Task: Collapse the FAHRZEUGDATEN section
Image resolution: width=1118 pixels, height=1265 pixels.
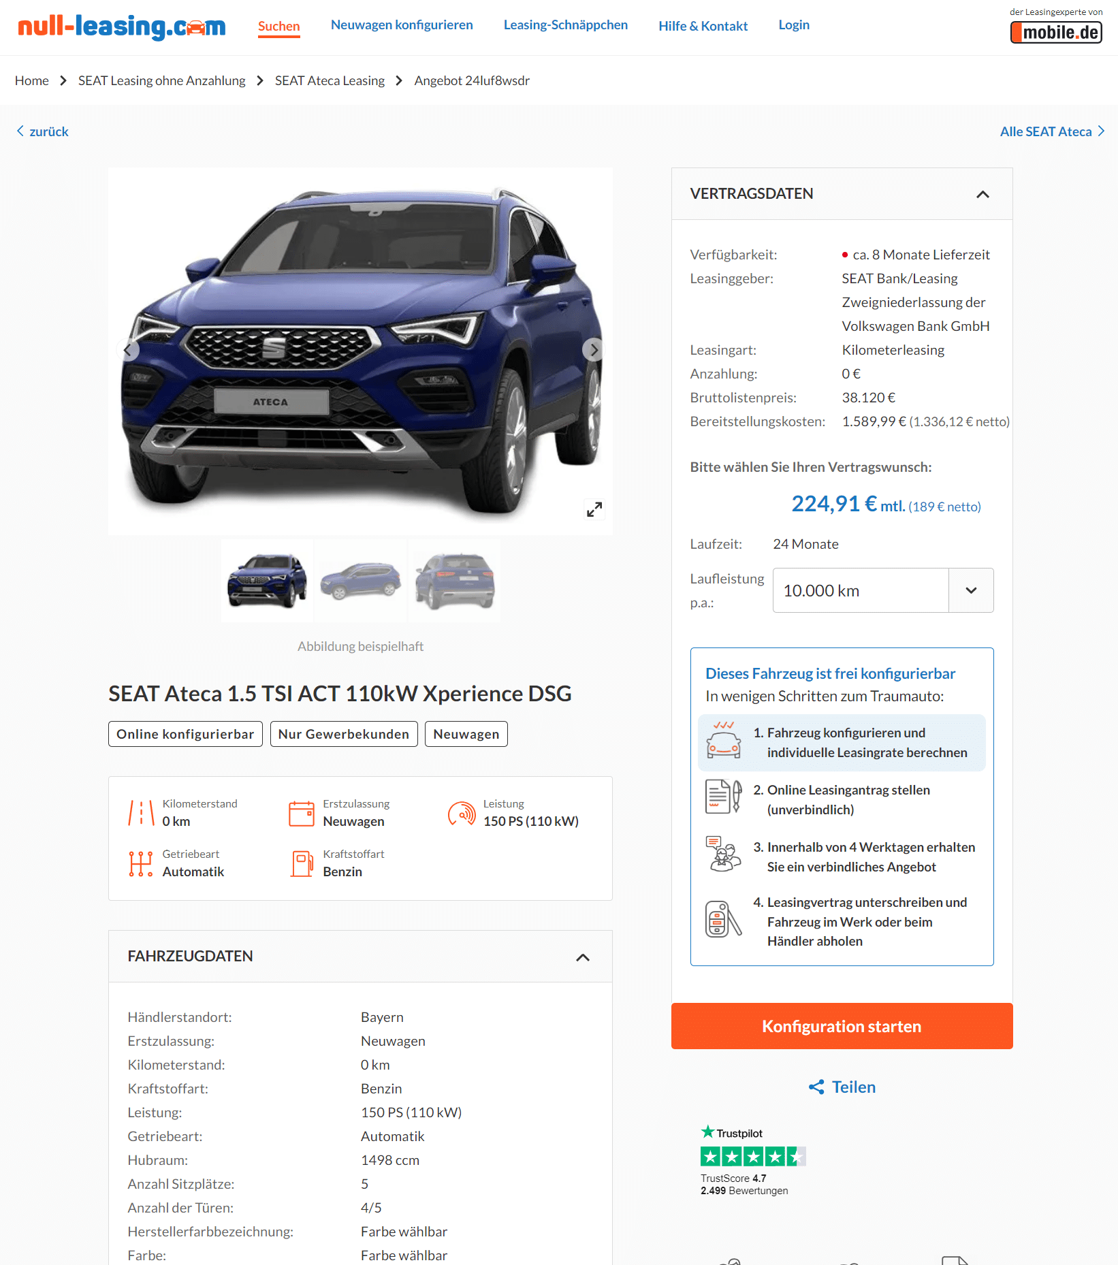Action: (583, 957)
